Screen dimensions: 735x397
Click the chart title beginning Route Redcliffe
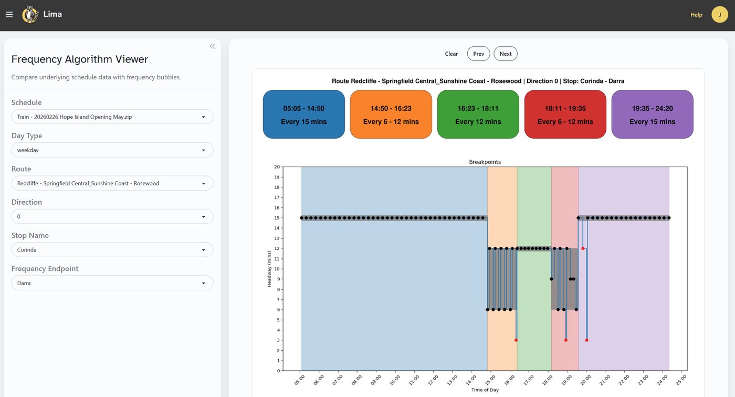478,81
